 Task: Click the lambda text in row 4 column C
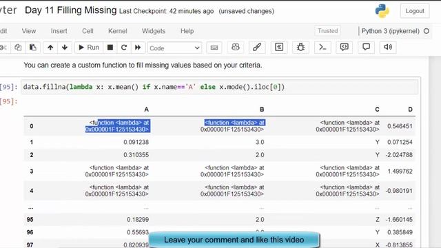coord(347,191)
